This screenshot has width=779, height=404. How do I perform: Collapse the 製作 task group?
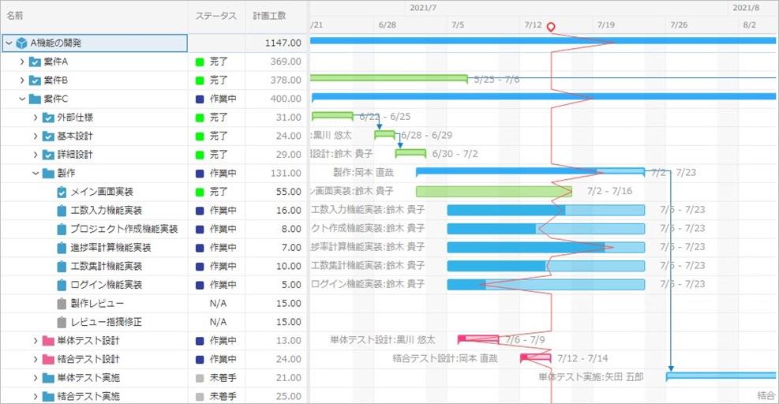[36, 174]
